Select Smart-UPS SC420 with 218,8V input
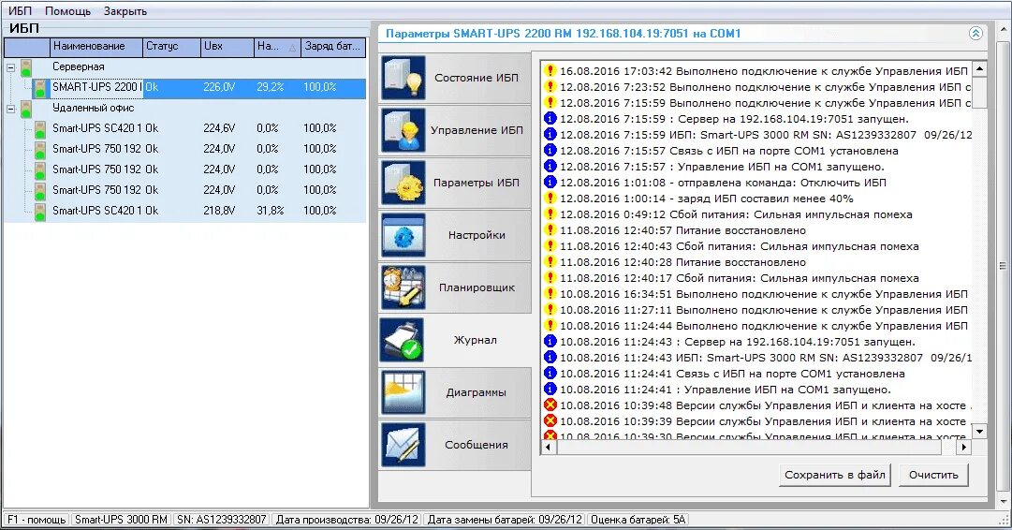The image size is (1012, 530). tap(200, 211)
